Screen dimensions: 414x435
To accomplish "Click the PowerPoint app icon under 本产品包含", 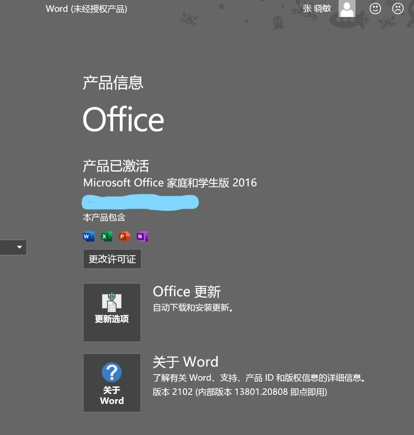I will pos(124,236).
